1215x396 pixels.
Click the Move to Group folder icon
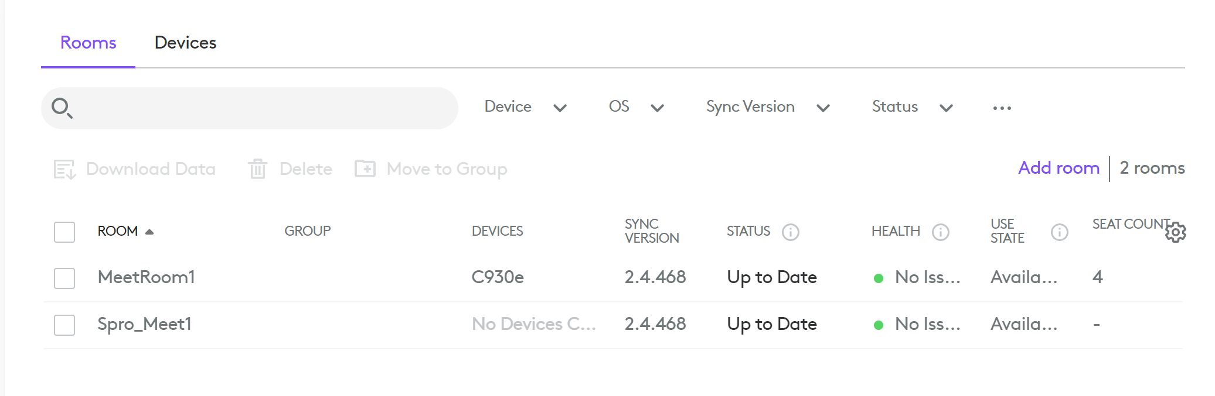pyautogui.click(x=365, y=169)
